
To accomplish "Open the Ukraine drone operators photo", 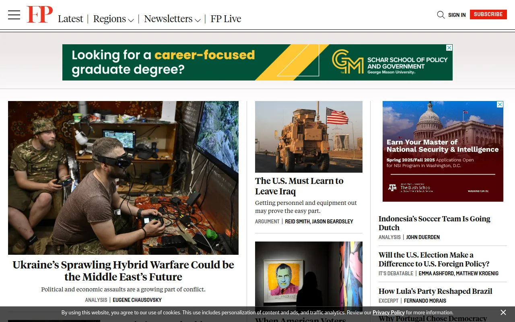I will click(123, 178).
